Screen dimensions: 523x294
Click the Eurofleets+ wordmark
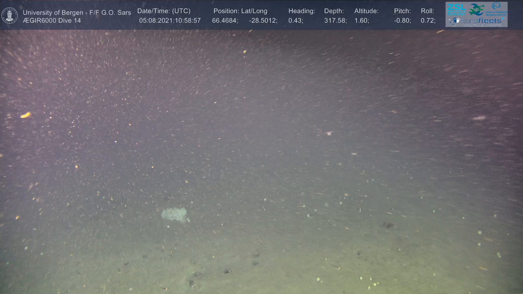click(x=482, y=21)
